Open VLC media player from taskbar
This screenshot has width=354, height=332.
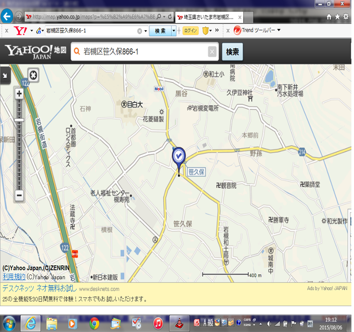click(180, 324)
